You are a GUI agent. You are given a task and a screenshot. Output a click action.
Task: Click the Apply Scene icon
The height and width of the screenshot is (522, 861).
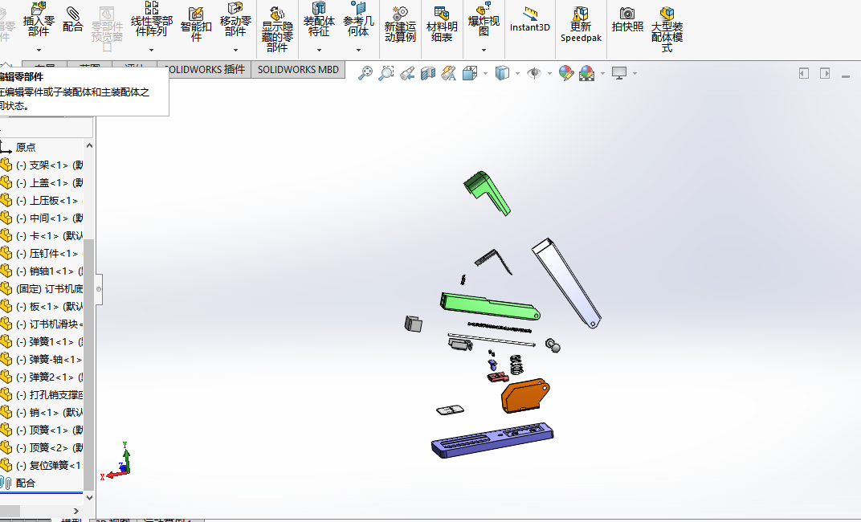click(587, 73)
